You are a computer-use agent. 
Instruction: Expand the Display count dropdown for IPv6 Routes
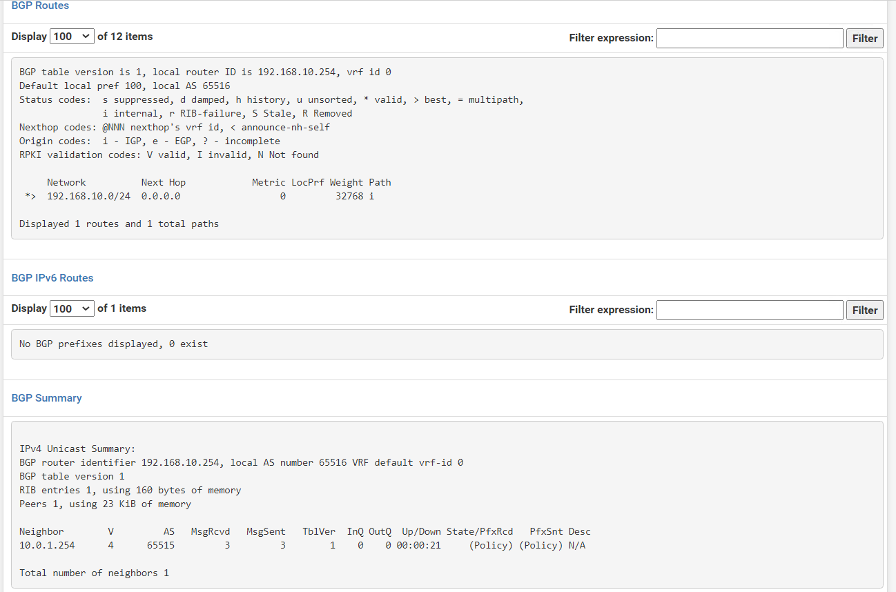72,308
